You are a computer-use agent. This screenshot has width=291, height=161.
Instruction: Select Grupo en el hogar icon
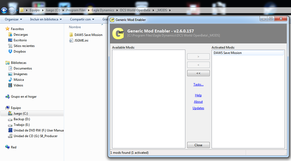click(8, 97)
